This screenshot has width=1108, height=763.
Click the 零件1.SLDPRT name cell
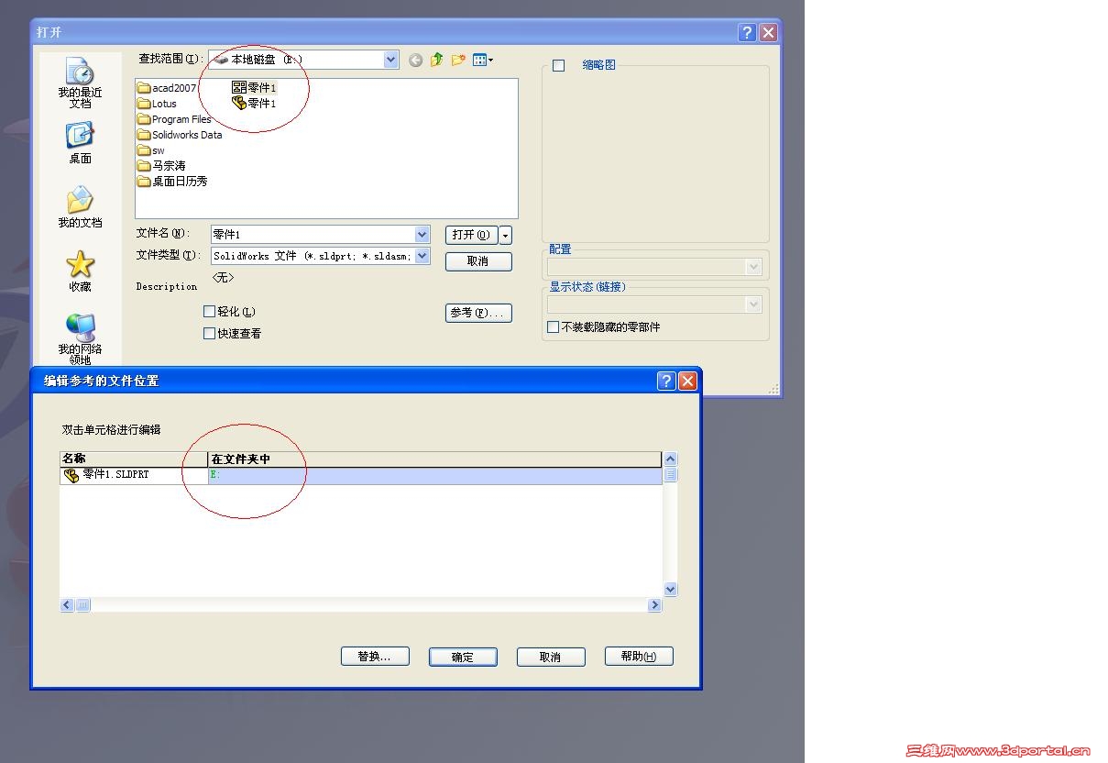[x=134, y=476]
